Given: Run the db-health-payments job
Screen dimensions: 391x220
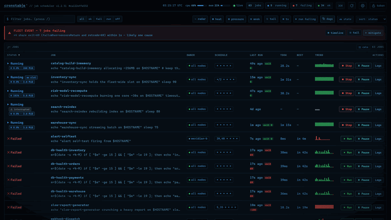Looking at the screenshot, I should pos(347,180).
